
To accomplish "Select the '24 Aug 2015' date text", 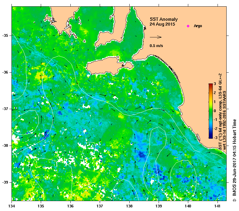I will [x=162, y=24].
